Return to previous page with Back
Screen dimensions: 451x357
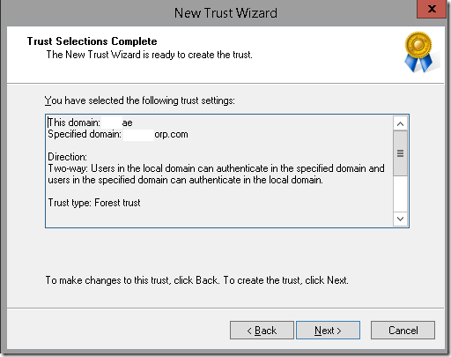click(x=262, y=331)
